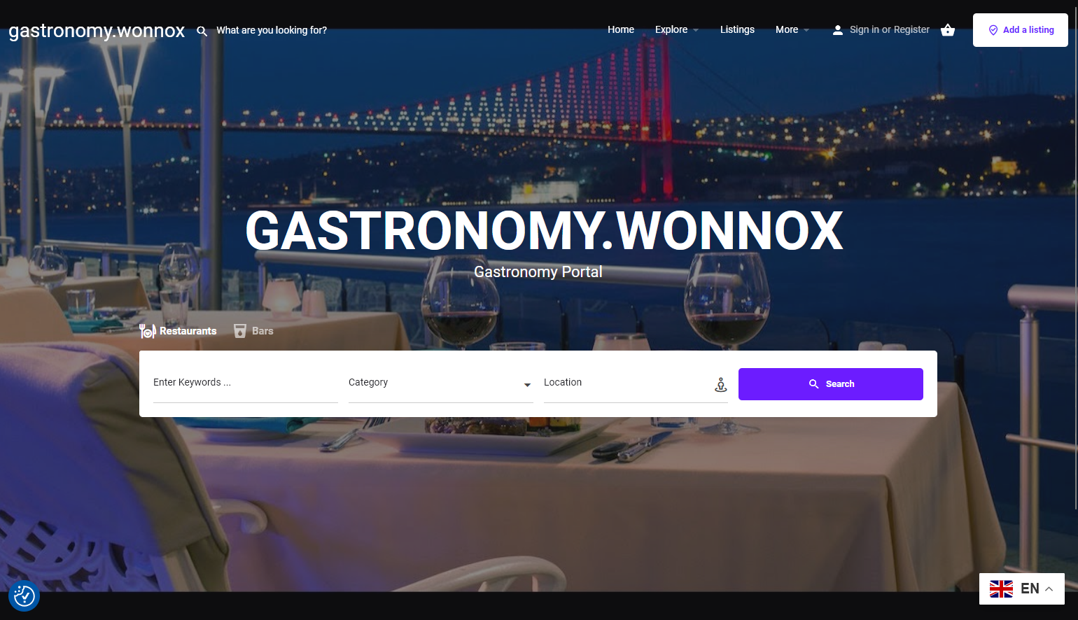Open the Listings menu item
The width and height of the screenshot is (1078, 620).
(737, 29)
